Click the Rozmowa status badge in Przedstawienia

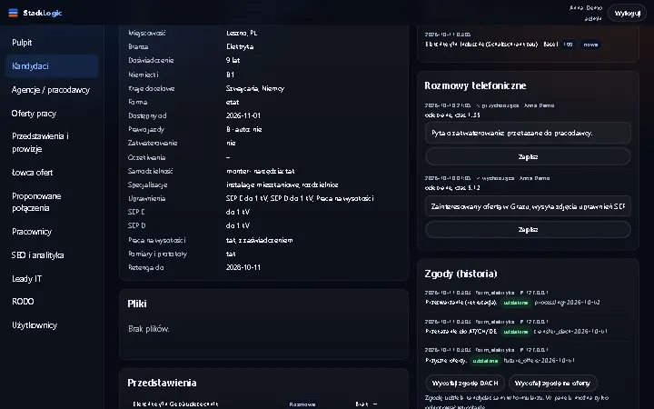[x=302, y=404]
